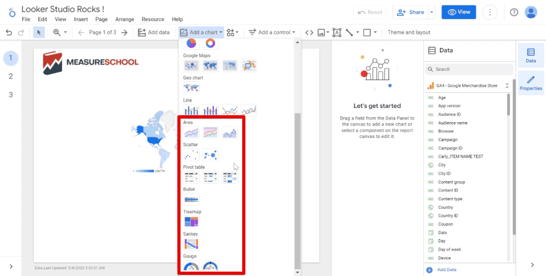The image size is (546, 276).
Task: Insert the Treemap chart
Action: coord(191,222)
